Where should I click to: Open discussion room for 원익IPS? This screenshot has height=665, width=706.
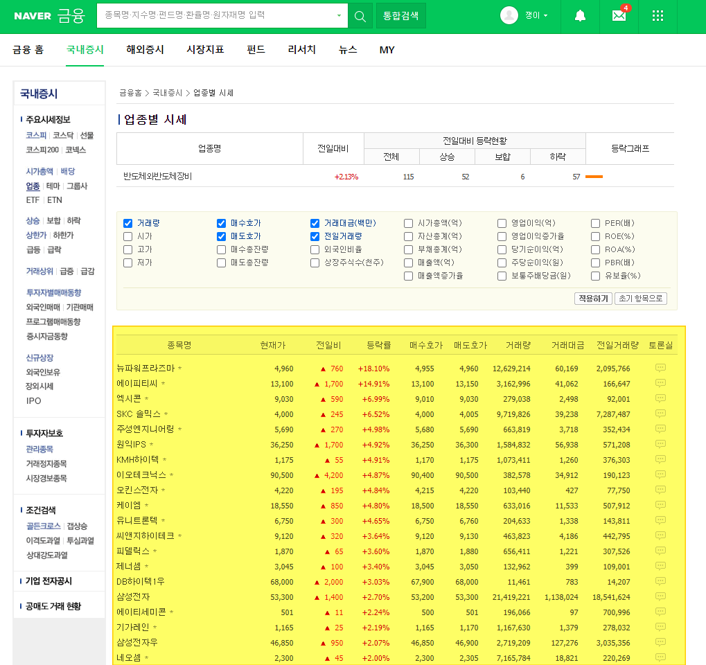click(660, 445)
